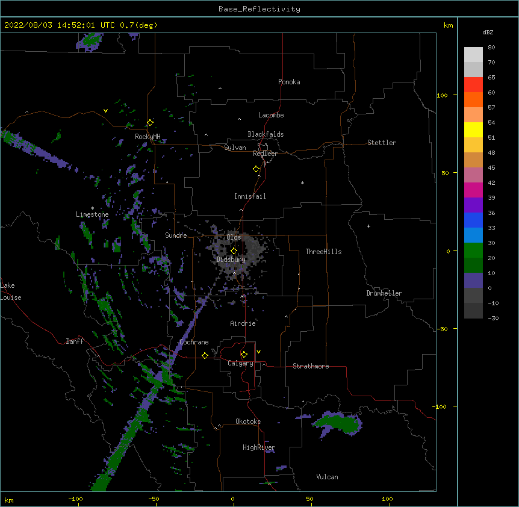Click the RedDeer city label
This screenshot has width=519, height=507.
tap(265, 154)
